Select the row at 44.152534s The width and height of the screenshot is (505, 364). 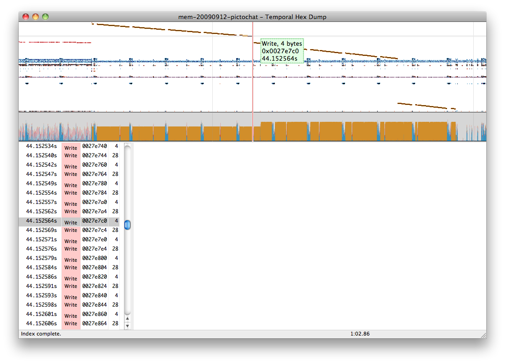[69, 147]
